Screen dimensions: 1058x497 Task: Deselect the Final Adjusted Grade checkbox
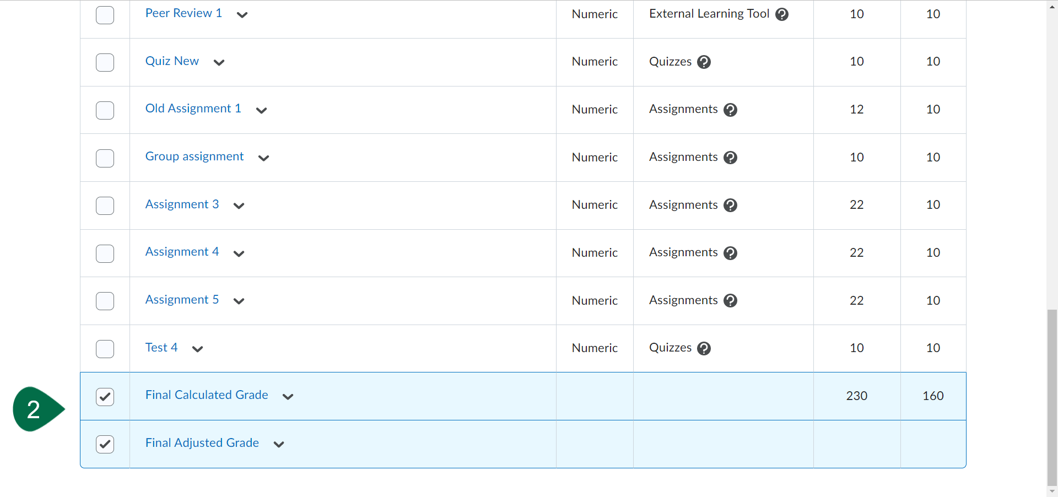pyautogui.click(x=105, y=444)
